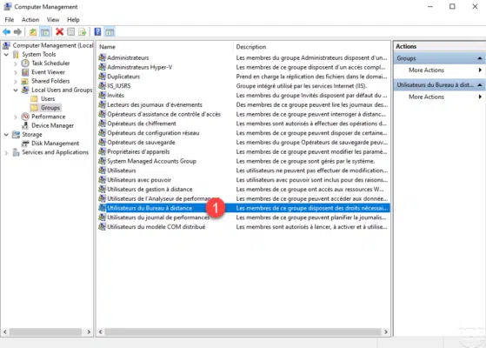Click the Properties toolbar icon

pyautogui.click(x=71, y=32)
